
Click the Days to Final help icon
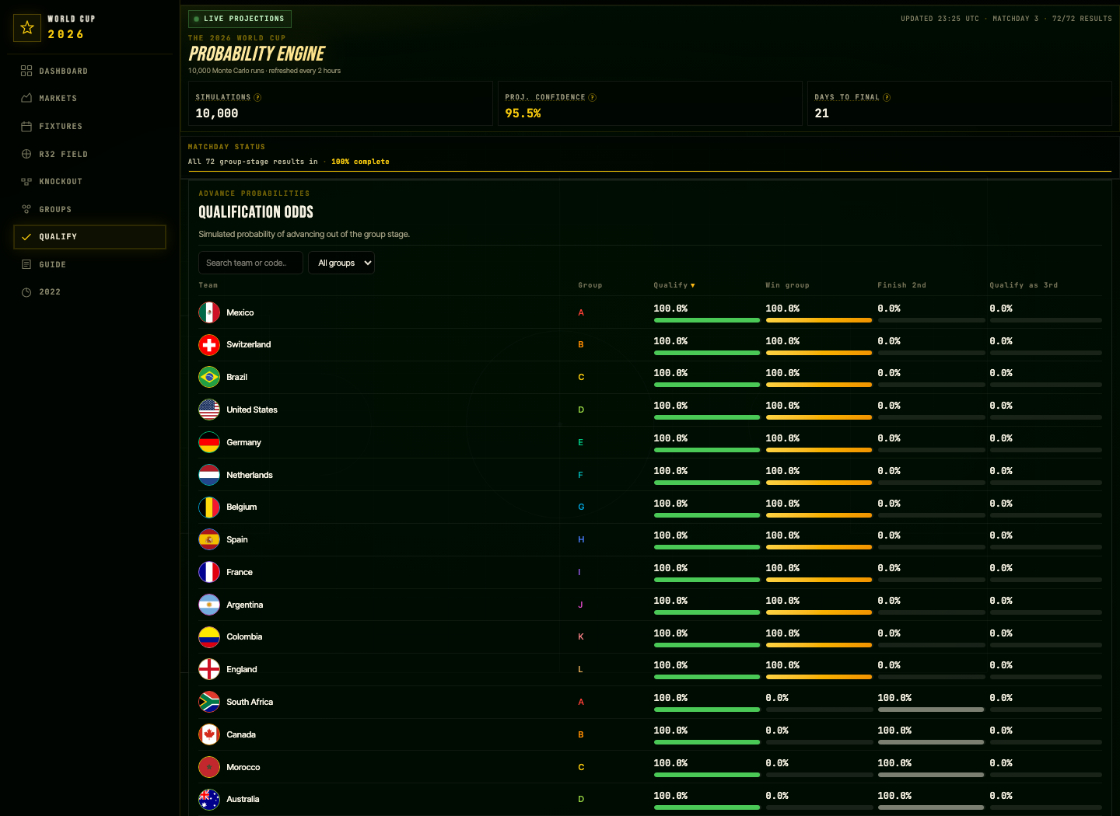click(887, 97)
